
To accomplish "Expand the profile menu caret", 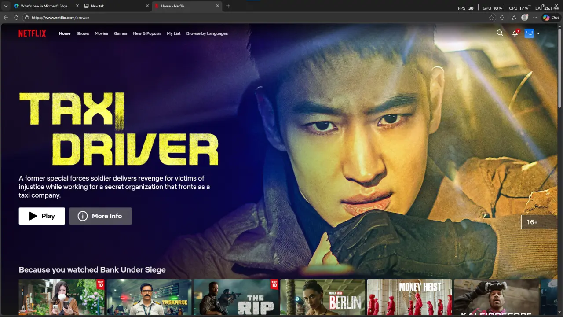I will tap(538, 33).
